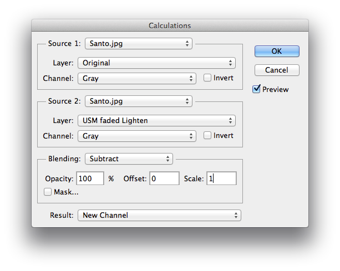Viewport: 340px width, 271px height.
Task: Open the Result New Channel dropdown
Action: (159, 216)
